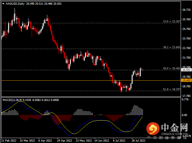
Task: Click the 6 Jul 2022 date label
Action: point(119,141)
